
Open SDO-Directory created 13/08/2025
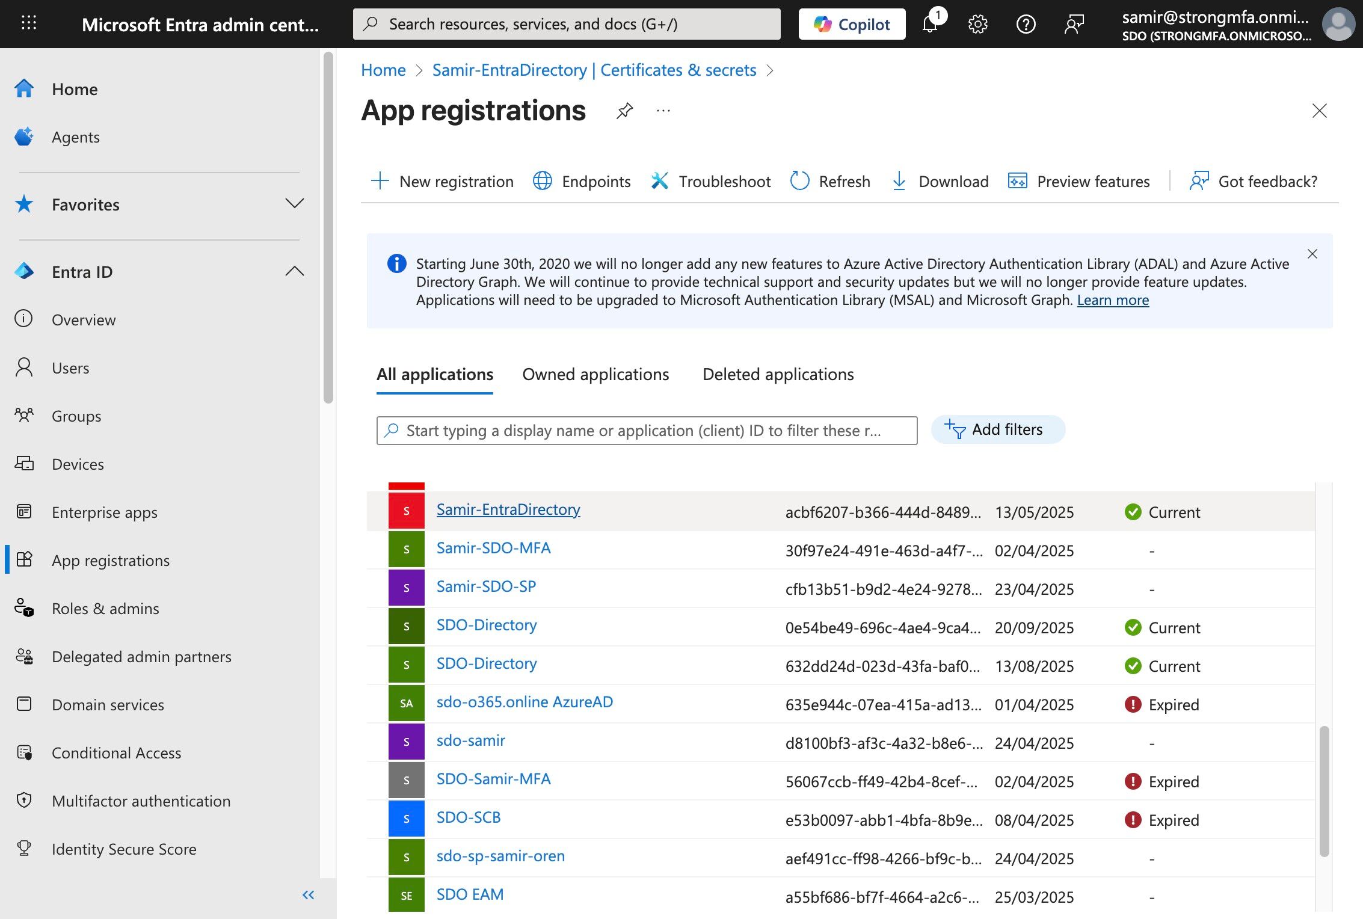pyautogui.click(x=487, y=663)
